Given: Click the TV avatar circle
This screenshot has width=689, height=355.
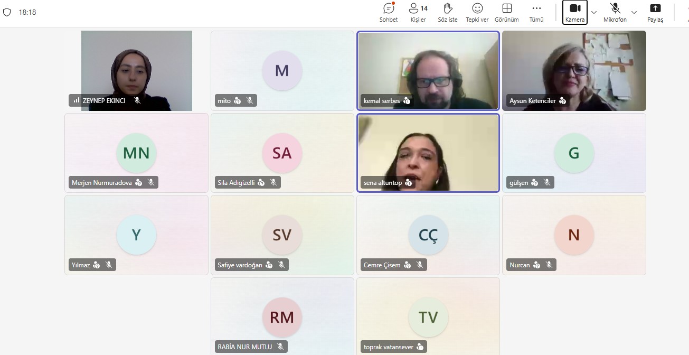Looking at the screenshot, I should coord(428,317).
